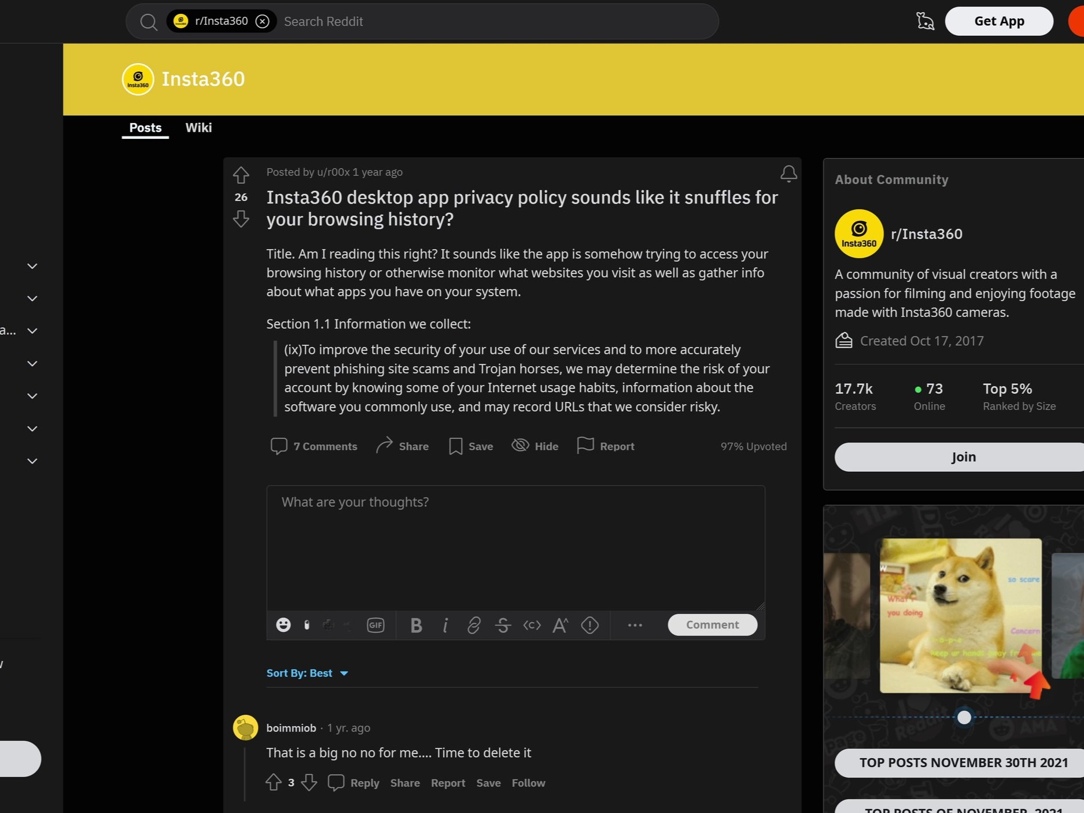Click the Get App button

[x=999, y=21]
